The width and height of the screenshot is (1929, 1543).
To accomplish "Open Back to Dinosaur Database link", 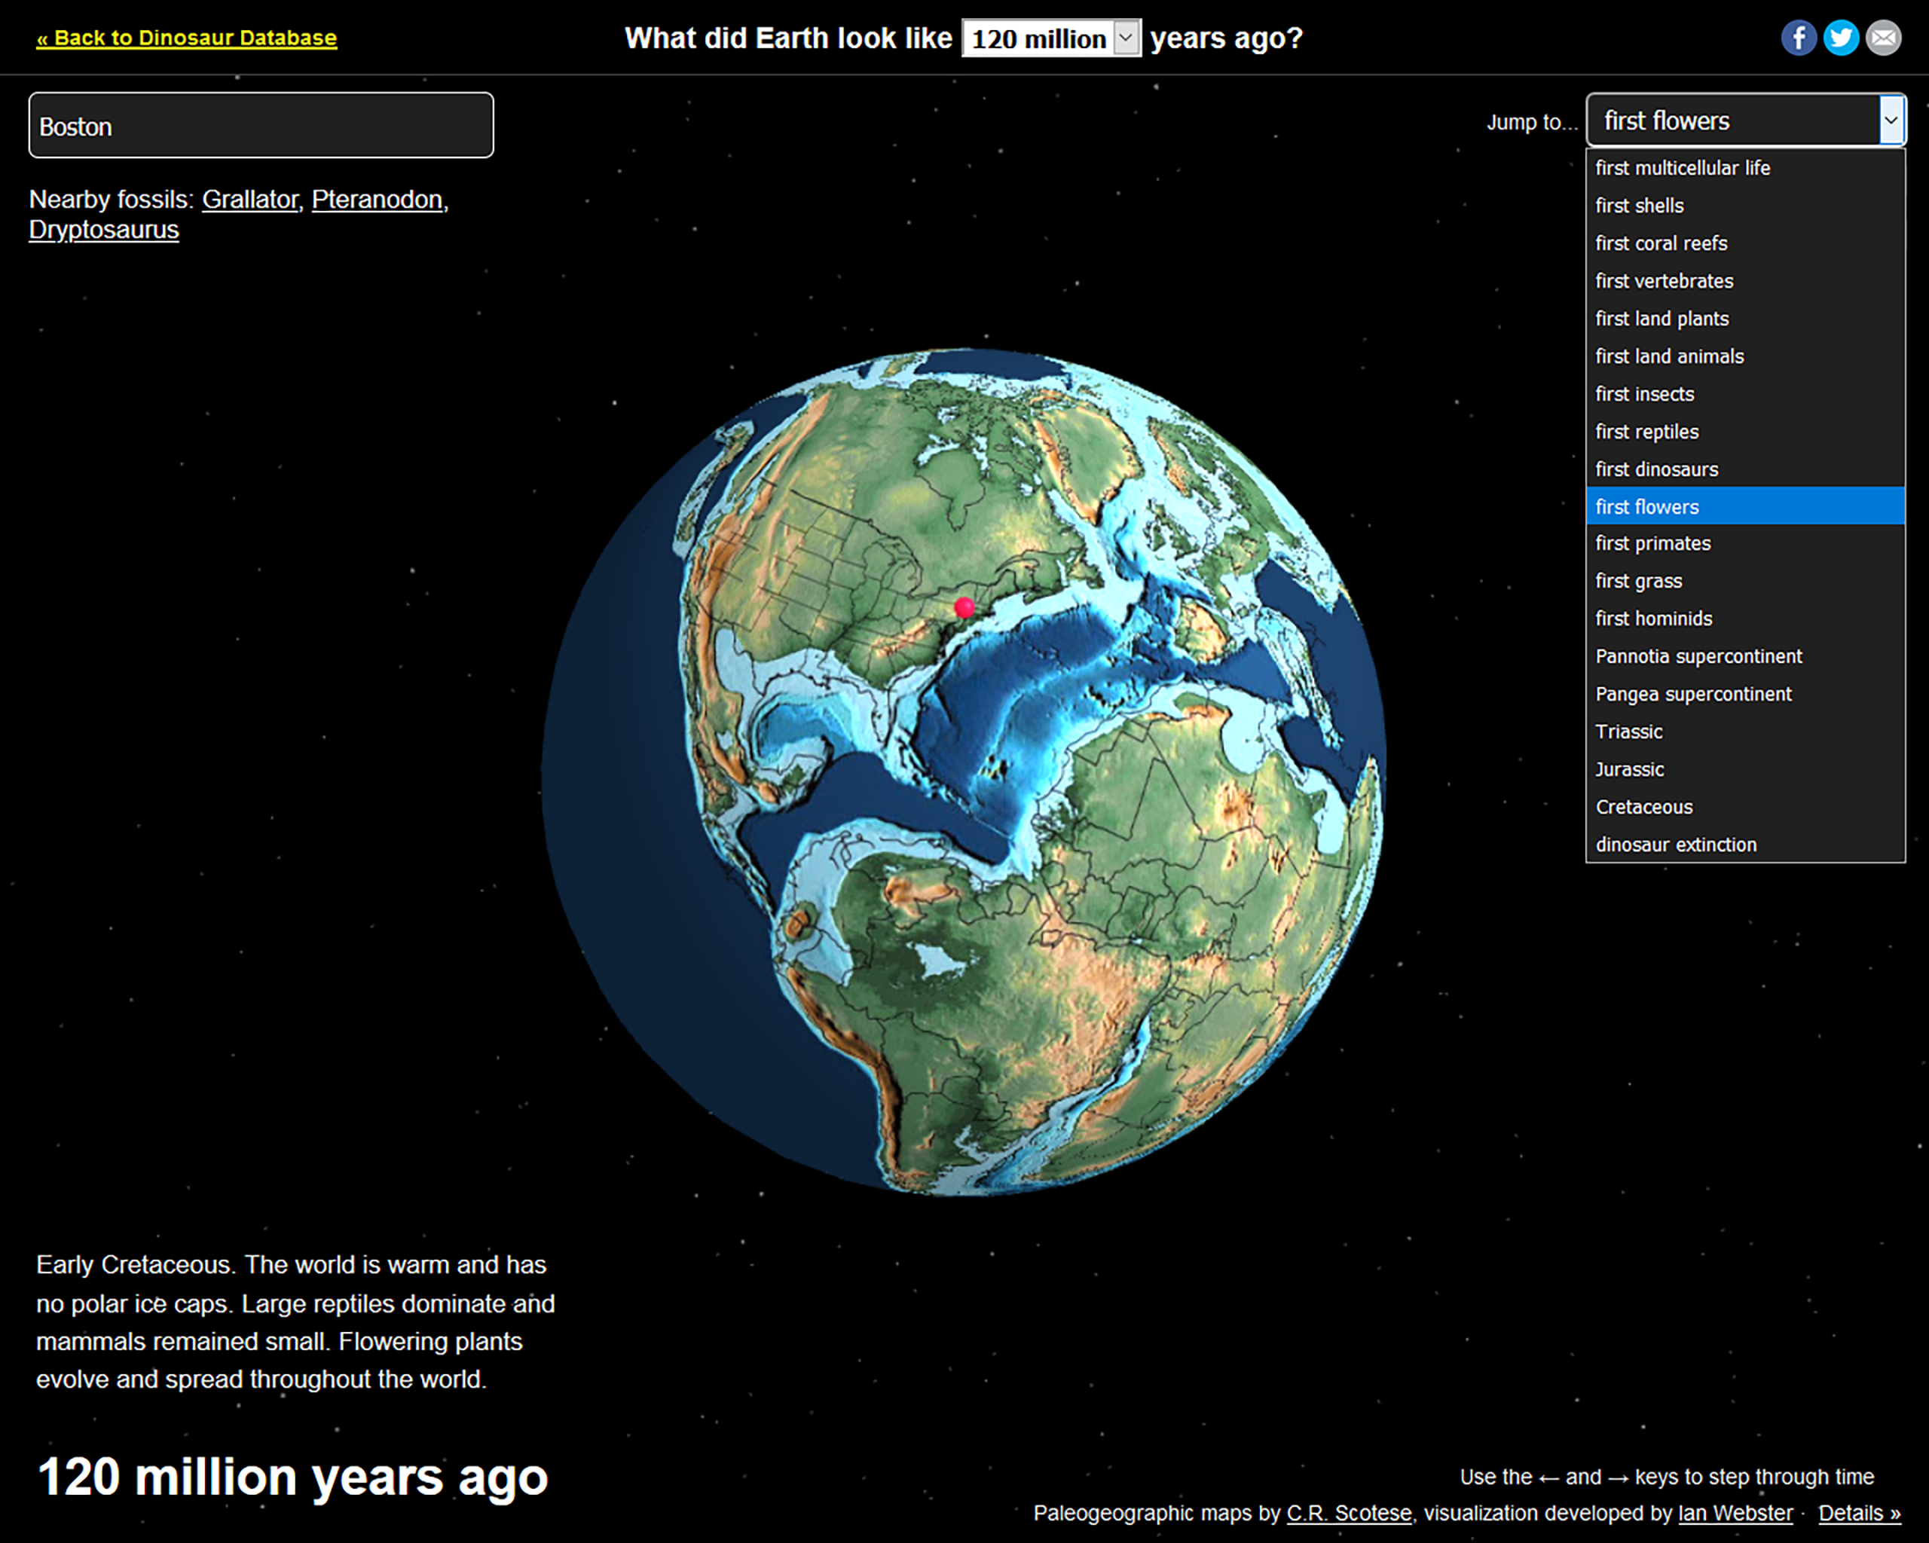I will pyautogui.click(x=186, y=38).
